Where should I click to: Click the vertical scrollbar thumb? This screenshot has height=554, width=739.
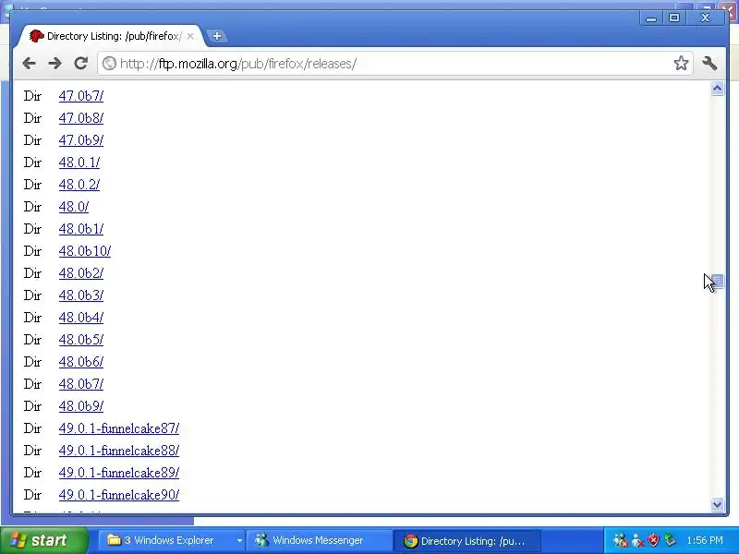718,281
